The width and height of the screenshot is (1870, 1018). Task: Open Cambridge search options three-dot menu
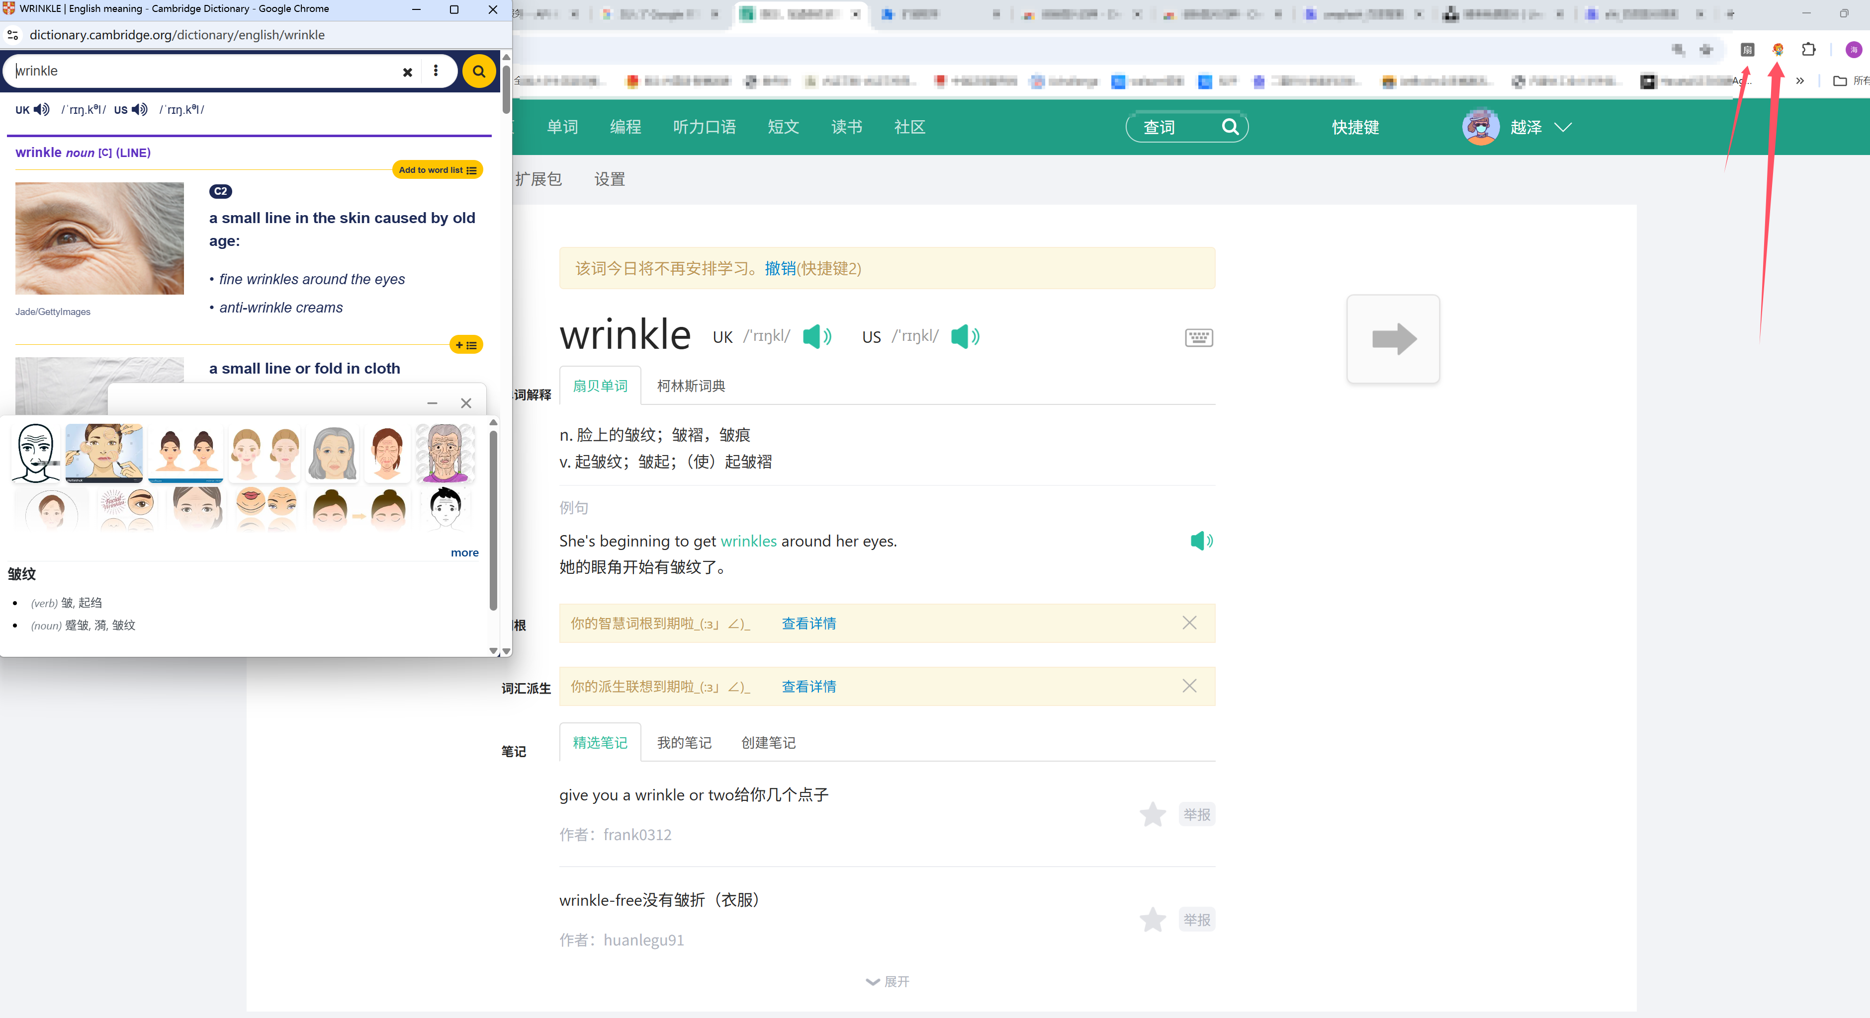(436, 71)
